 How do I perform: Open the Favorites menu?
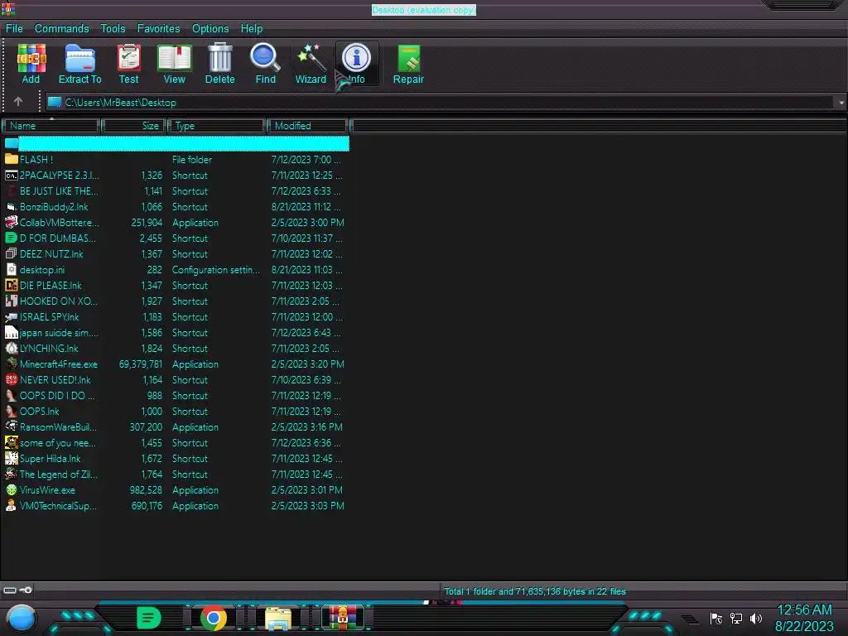click(x=158, y=29)
